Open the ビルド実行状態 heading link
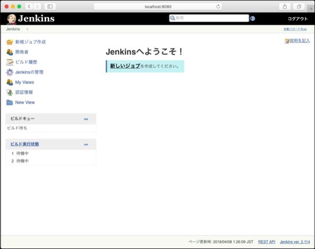 [x=25, y=144]
